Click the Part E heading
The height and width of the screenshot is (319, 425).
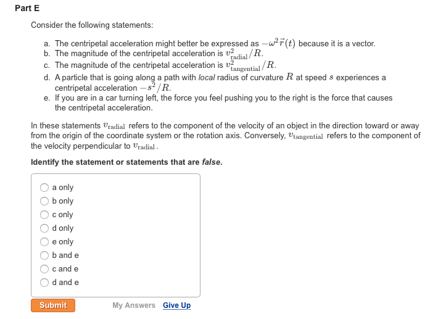[27, 9]
